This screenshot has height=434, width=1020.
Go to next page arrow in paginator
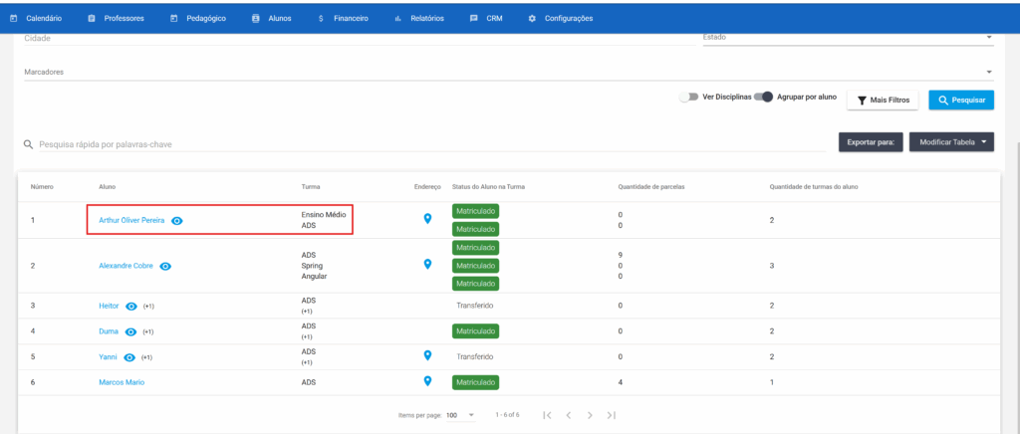pos(590,414)
